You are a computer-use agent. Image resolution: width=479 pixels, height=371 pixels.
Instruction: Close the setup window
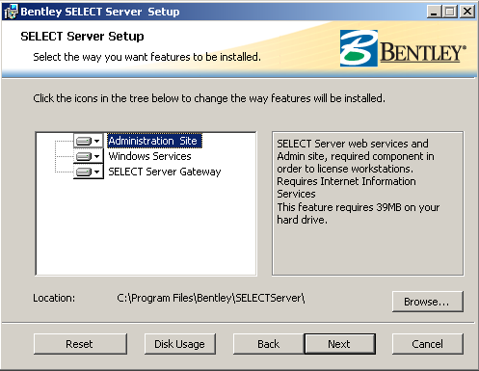click(467, 12)
